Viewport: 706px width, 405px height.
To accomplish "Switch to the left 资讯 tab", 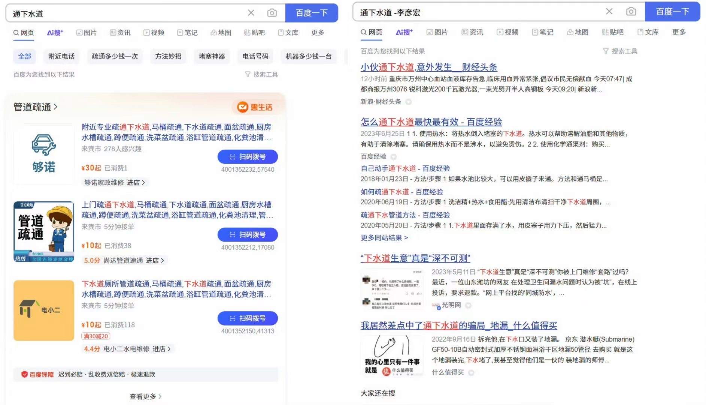I will tap(120, 33).
